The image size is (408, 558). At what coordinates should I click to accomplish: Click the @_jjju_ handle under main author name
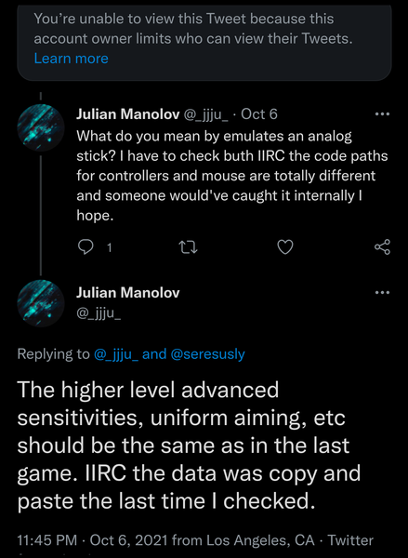(x=99, y=313)
